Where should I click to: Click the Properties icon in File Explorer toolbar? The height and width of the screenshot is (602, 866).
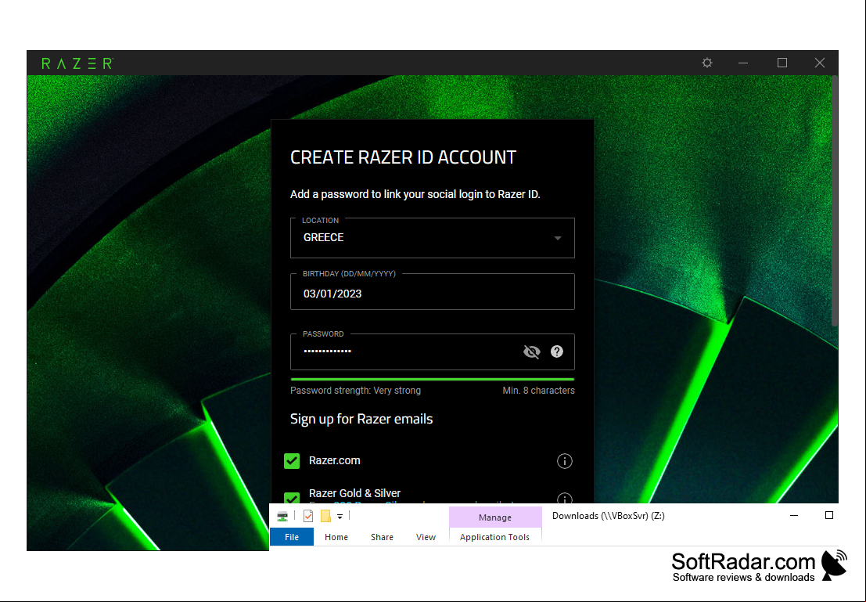click(x=308, y=517)
